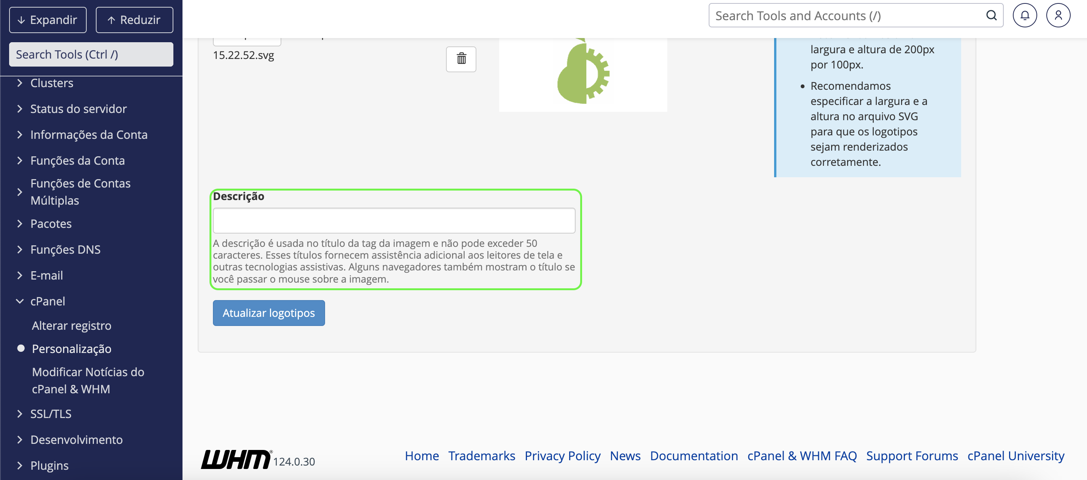Image resolution: width=1087 pixels, height=480 pixels.
Task: Focus the Search Tools (Ctrl /) sidebar field
Action: click(x=91, y=54)
